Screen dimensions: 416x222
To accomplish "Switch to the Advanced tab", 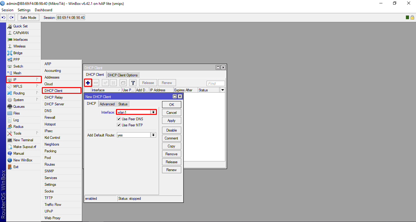I will coord(107,104).
